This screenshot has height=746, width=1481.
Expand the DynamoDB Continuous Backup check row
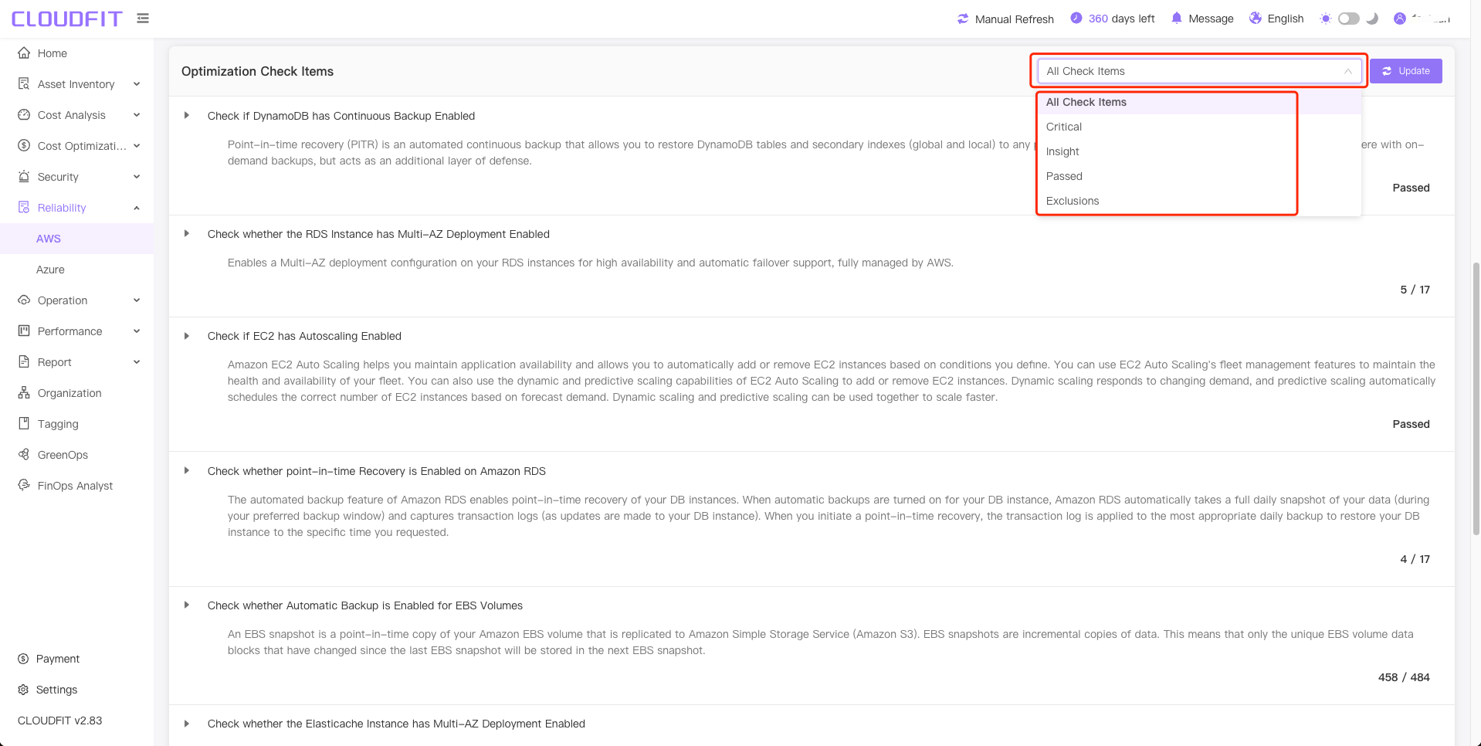click(x=187, y=116)
